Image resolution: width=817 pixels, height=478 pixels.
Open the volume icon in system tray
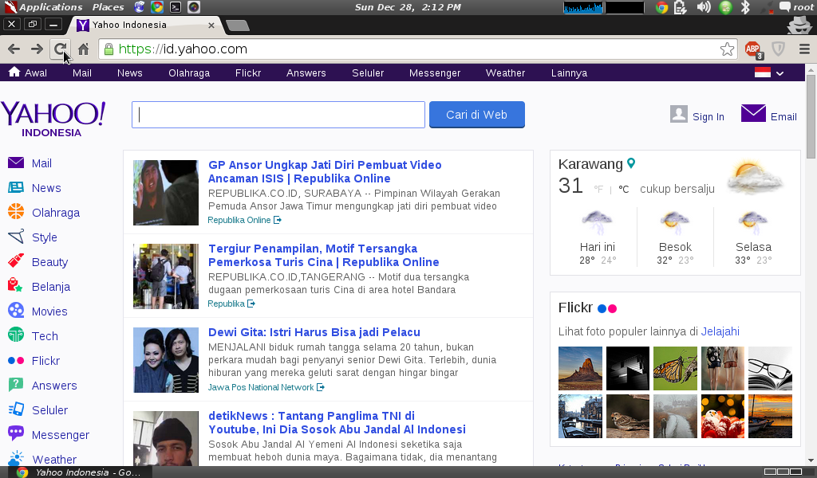click(704, 6)
